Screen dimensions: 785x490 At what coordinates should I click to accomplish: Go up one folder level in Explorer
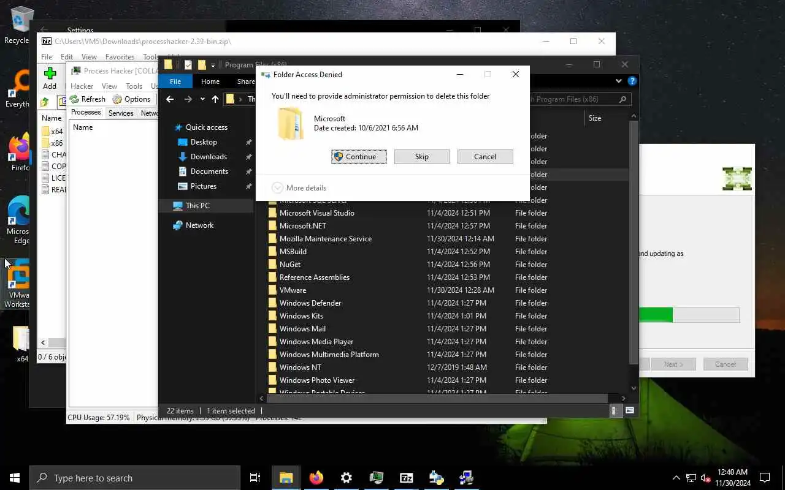click(215, 99)
